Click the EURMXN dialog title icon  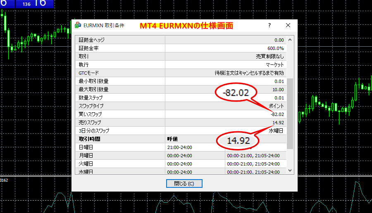click(x=78, y=25)
